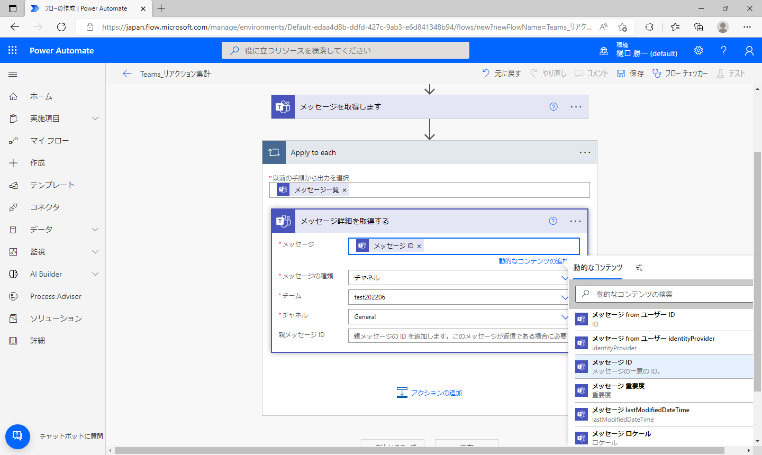The width and height of the screenshot is (762, 455).
Task: Open the account profile icon in header
Action: tap(749, 50)
